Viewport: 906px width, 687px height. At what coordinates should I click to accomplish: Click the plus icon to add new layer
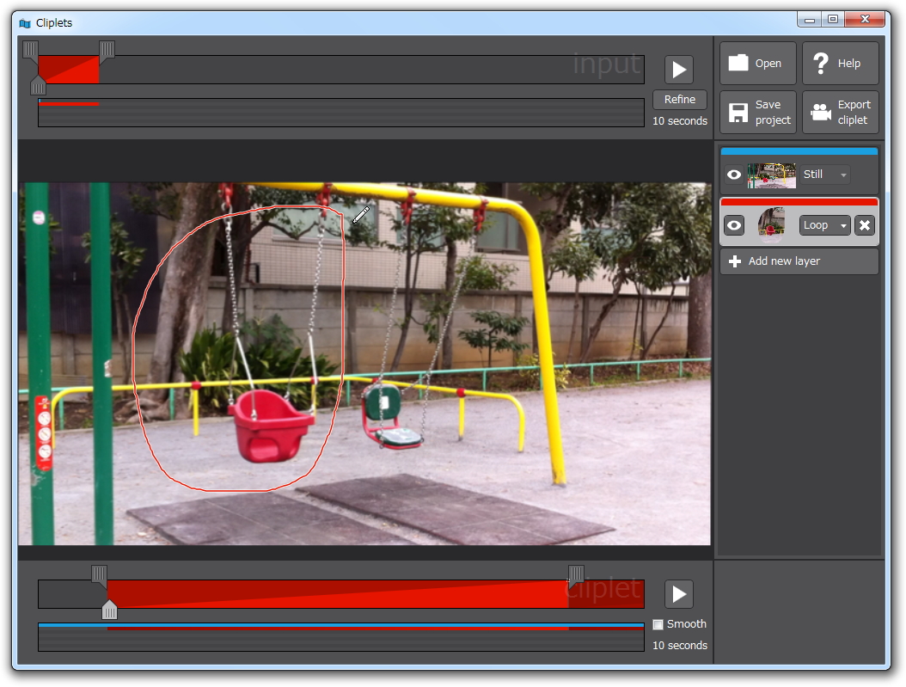click(x=735, y=261)
